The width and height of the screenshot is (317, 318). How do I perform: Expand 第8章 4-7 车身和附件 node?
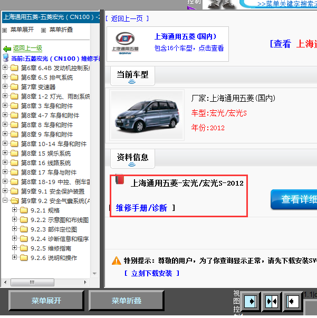(5, 115)
